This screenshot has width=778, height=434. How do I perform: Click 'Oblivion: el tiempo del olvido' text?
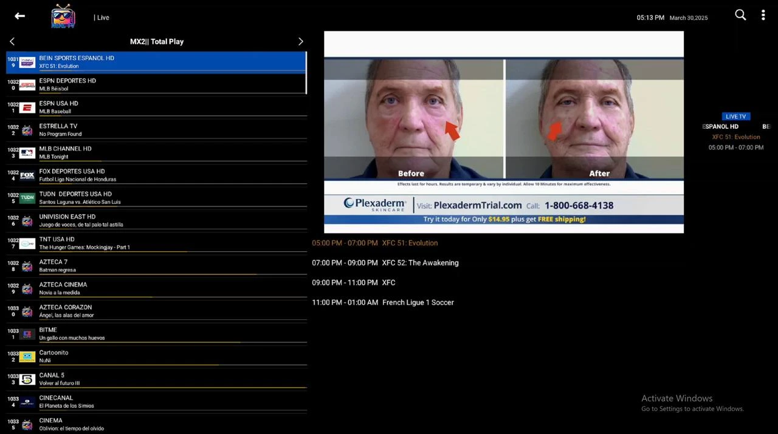pyautogui.click(x=72, y=429)
